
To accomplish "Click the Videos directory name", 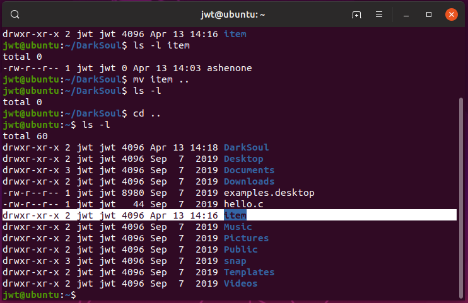I will (240, 283).
